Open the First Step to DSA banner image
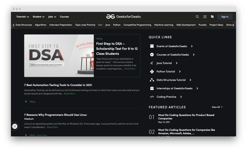Image resolution: width=247 pixels, height=152 pixels. (59, 56)
